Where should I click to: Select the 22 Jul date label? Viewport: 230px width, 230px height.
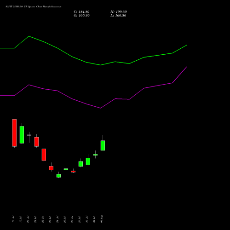(x=43, y=219)
